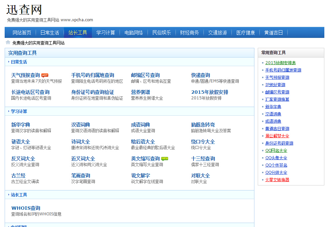Open 近义词大全 link
Viewport: 328px width, 227px height.
coord(83,159)
